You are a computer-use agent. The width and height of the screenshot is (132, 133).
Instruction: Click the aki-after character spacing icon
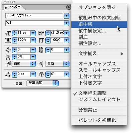point(41,64)
